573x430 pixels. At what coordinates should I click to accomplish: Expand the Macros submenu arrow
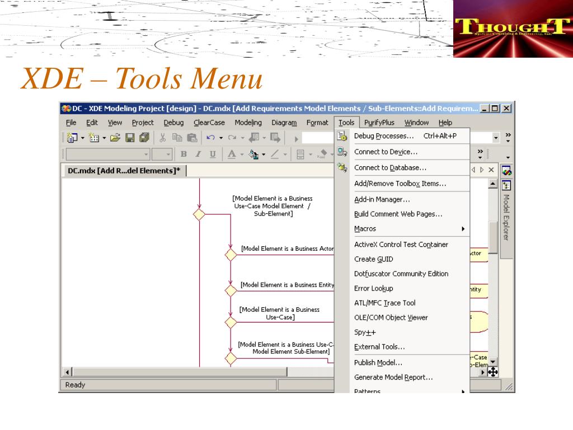(x=463, y=229)
